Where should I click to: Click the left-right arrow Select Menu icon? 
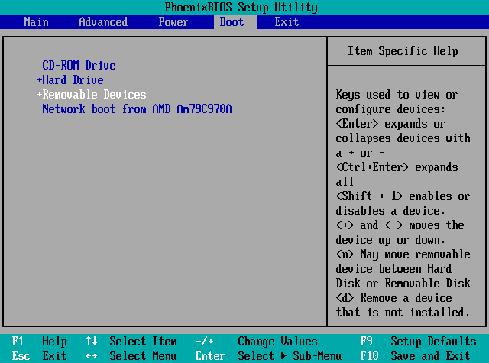92,356
